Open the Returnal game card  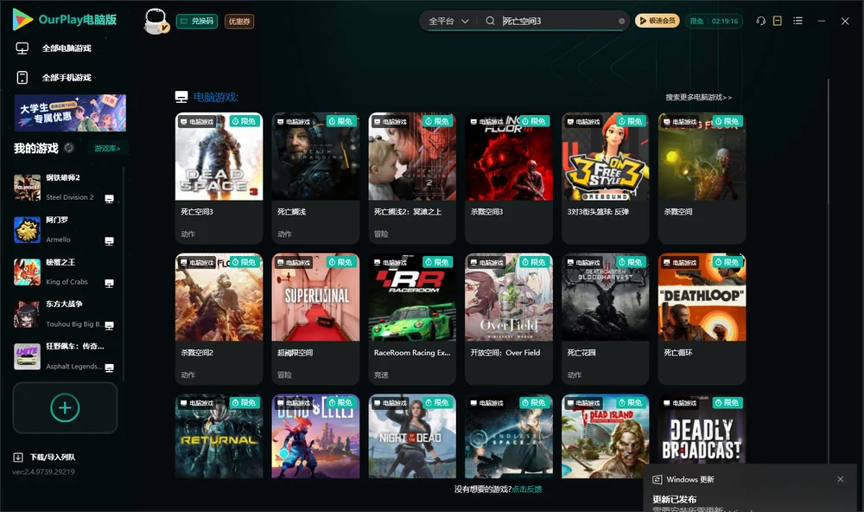219,436
